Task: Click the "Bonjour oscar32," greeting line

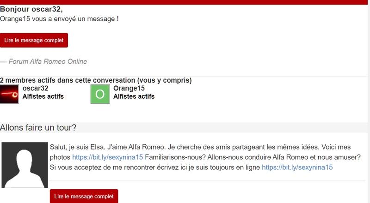Action: (31, 9)
